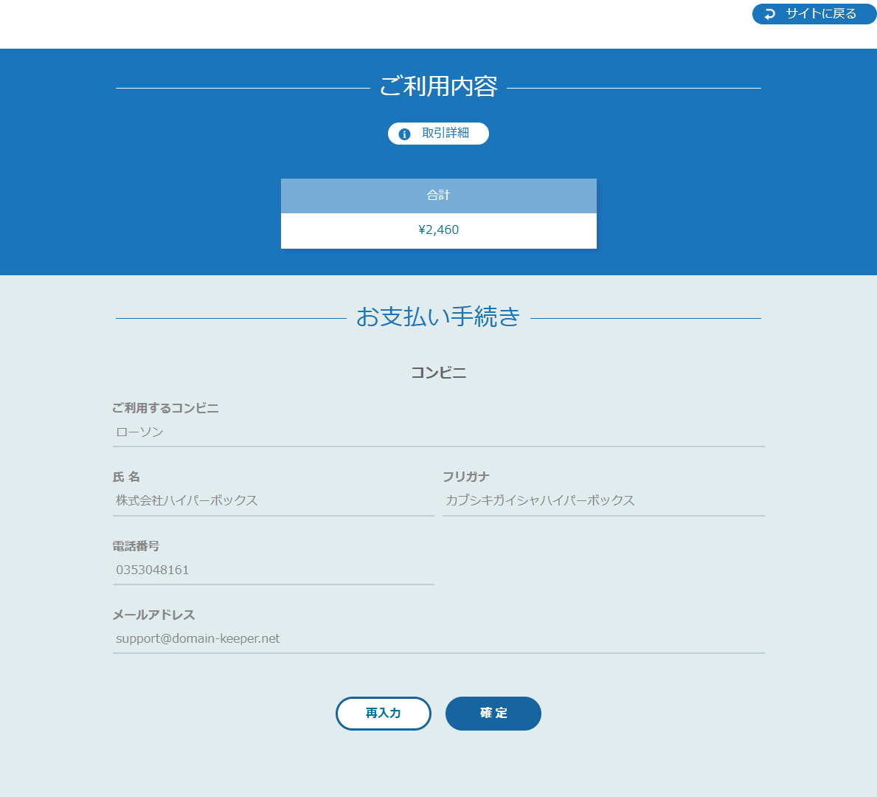Click the ローソン convenience store field

pyautogui.click(x=438, y=432)
